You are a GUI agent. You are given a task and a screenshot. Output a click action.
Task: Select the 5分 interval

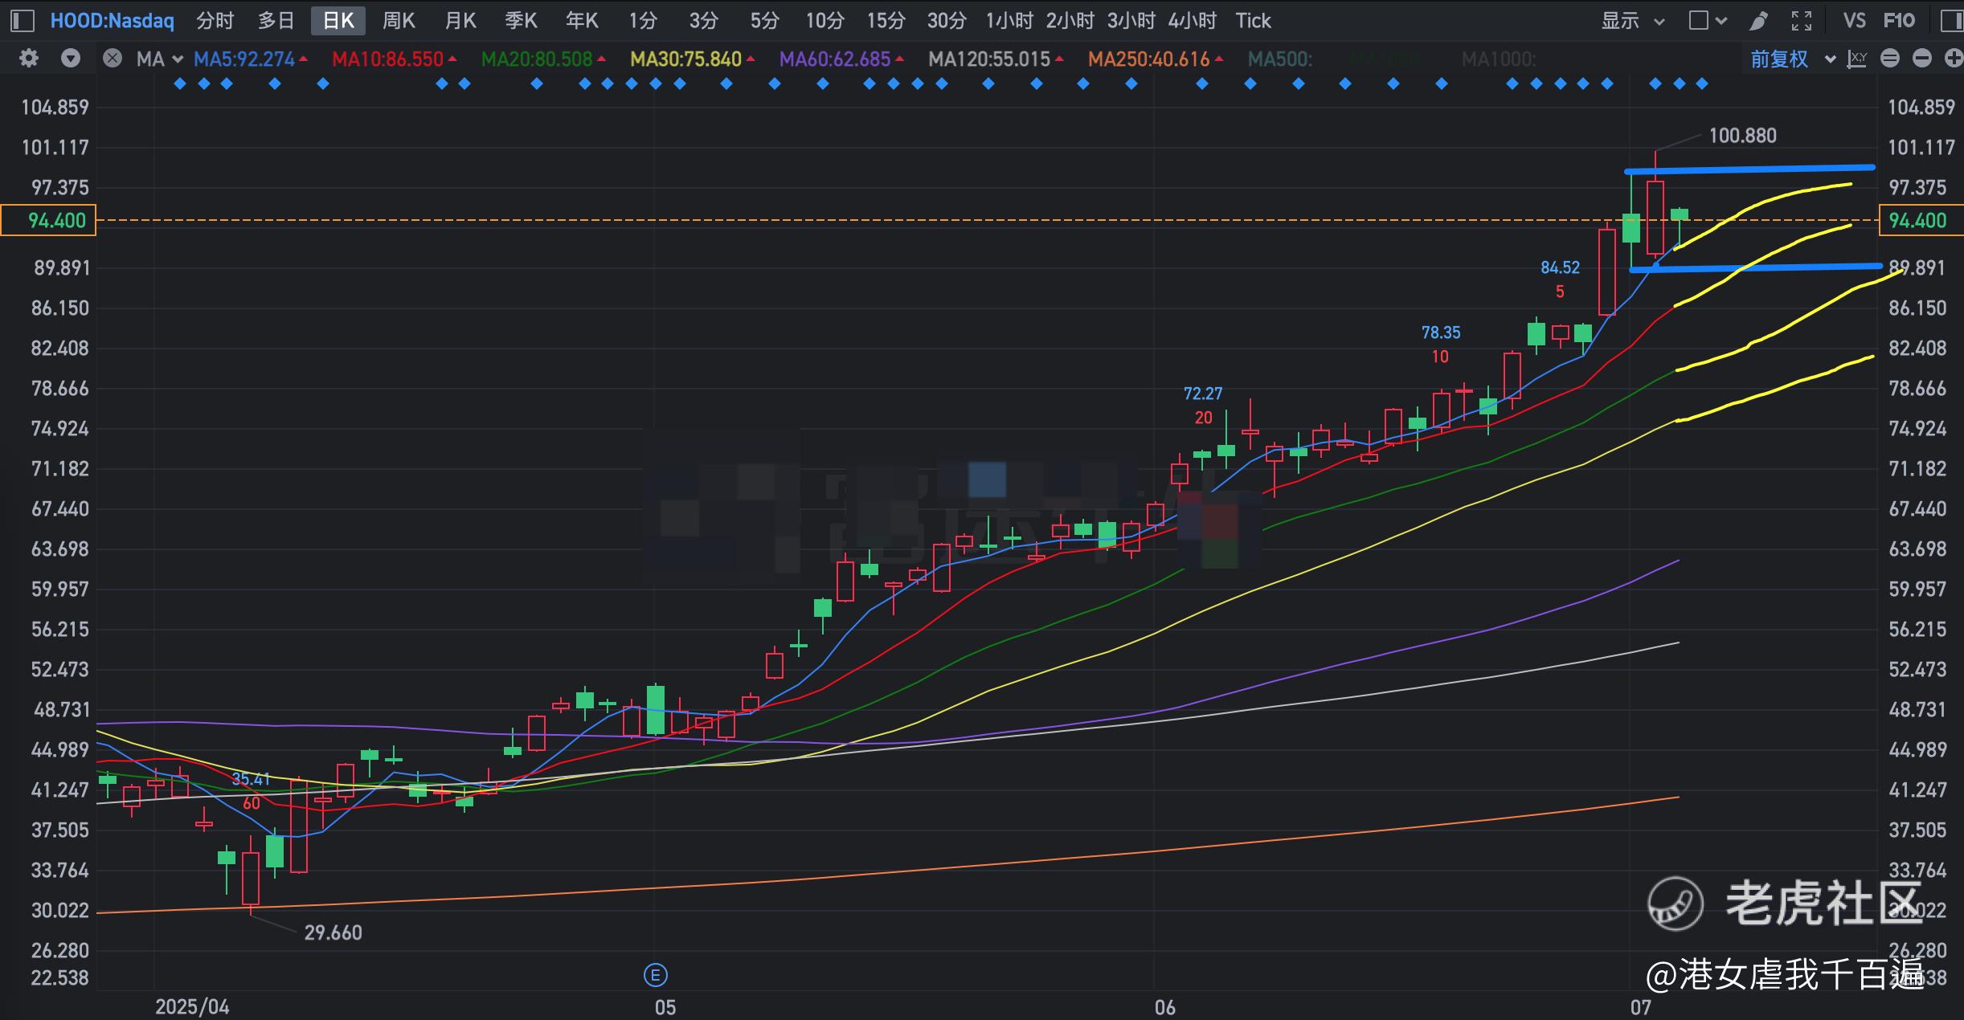click(x=764, y=21)
